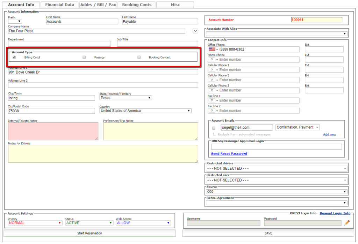
Task: Open the Booking Conts tab
Action: pos(137,5)
